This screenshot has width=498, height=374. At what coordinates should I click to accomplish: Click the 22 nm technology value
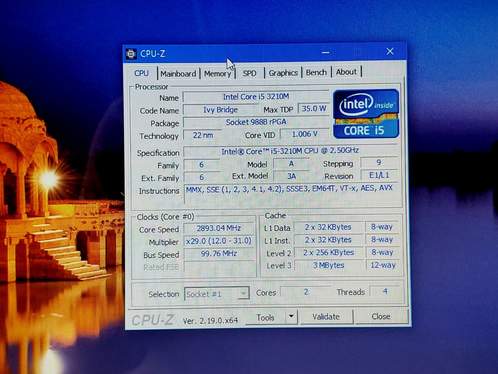click(x=203, y=135)
